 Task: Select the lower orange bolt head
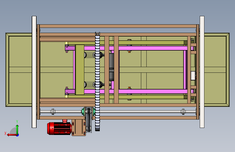[129, 88]
